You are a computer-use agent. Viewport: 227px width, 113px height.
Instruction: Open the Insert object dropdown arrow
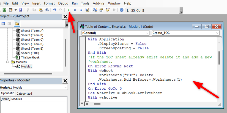click(15, 10)
